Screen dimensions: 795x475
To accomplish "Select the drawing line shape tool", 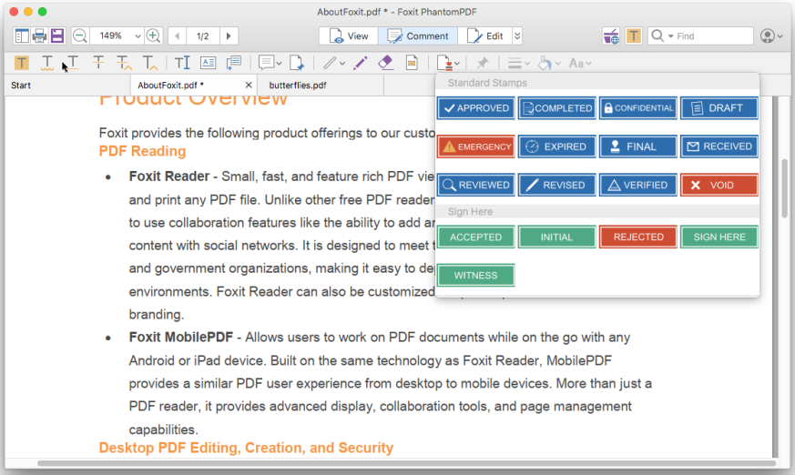I will pos(330,64).
